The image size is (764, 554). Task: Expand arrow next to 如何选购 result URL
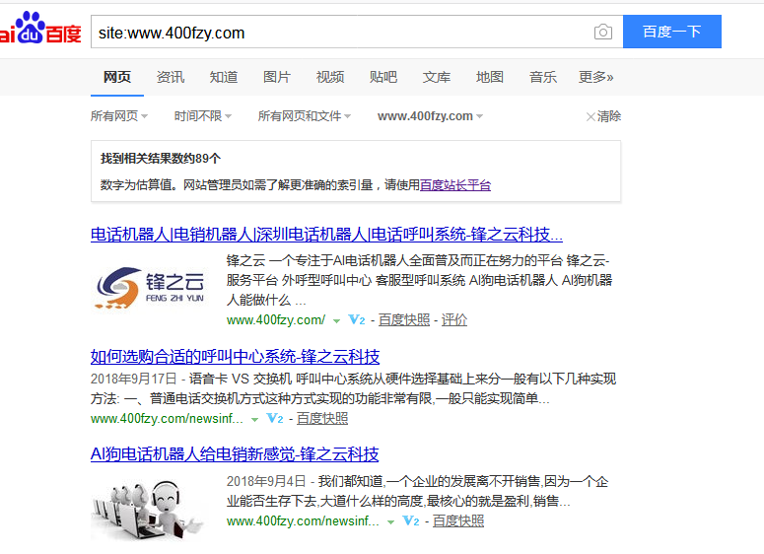254,420
